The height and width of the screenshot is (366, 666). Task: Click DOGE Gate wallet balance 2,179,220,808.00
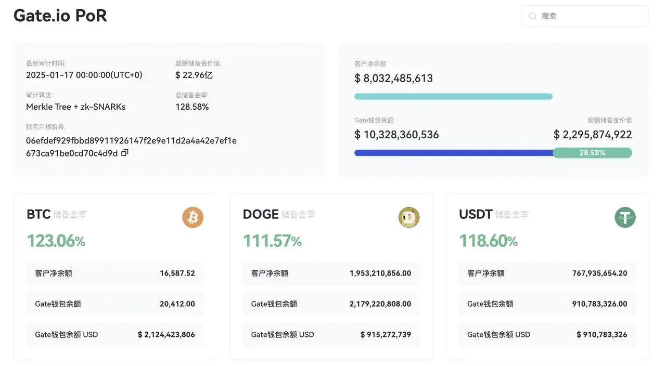(380, 304)
